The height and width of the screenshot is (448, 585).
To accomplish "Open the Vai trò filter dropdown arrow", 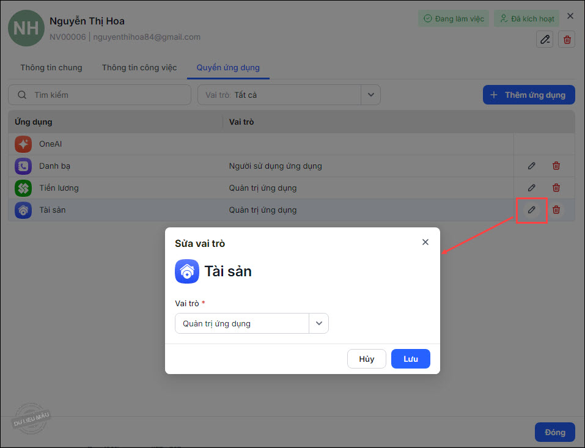I will point(371,95).
